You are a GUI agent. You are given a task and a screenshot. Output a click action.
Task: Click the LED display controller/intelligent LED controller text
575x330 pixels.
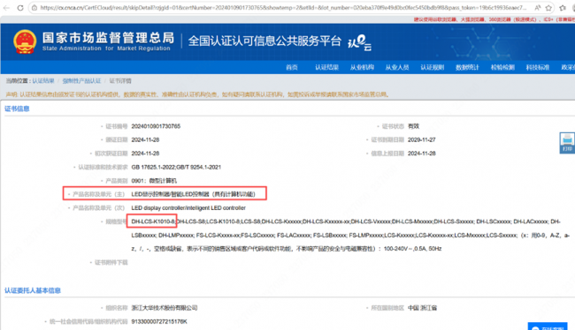click(x=188, y=208)
